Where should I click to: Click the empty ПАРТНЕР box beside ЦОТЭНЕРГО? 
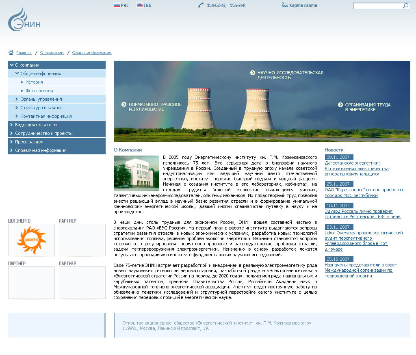pos(82,240)
